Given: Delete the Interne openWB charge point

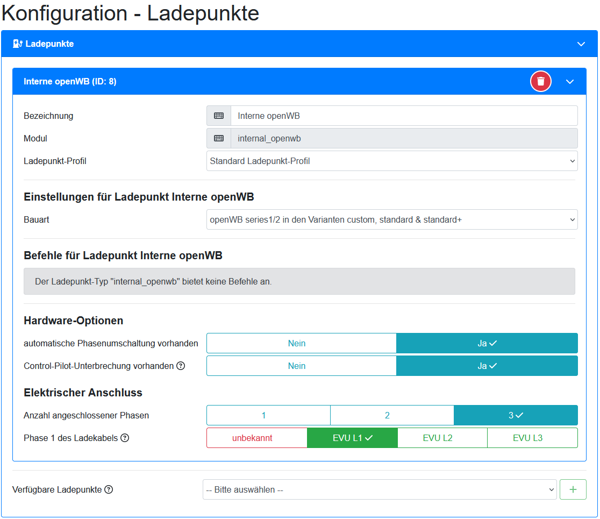Looking at the screenshot, I should [x=540, y=82].
